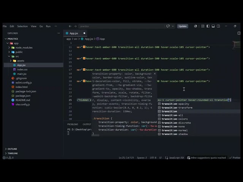This screenshot has width=243, height=182.
Task: Click the unsaved dot on App.jsx tab
Action: point(84,33)
